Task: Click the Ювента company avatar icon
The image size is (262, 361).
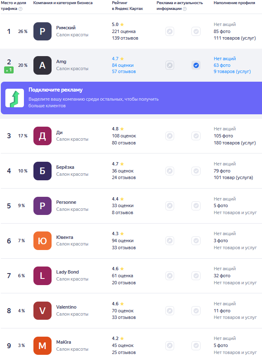Action: [x=42, y=241]
